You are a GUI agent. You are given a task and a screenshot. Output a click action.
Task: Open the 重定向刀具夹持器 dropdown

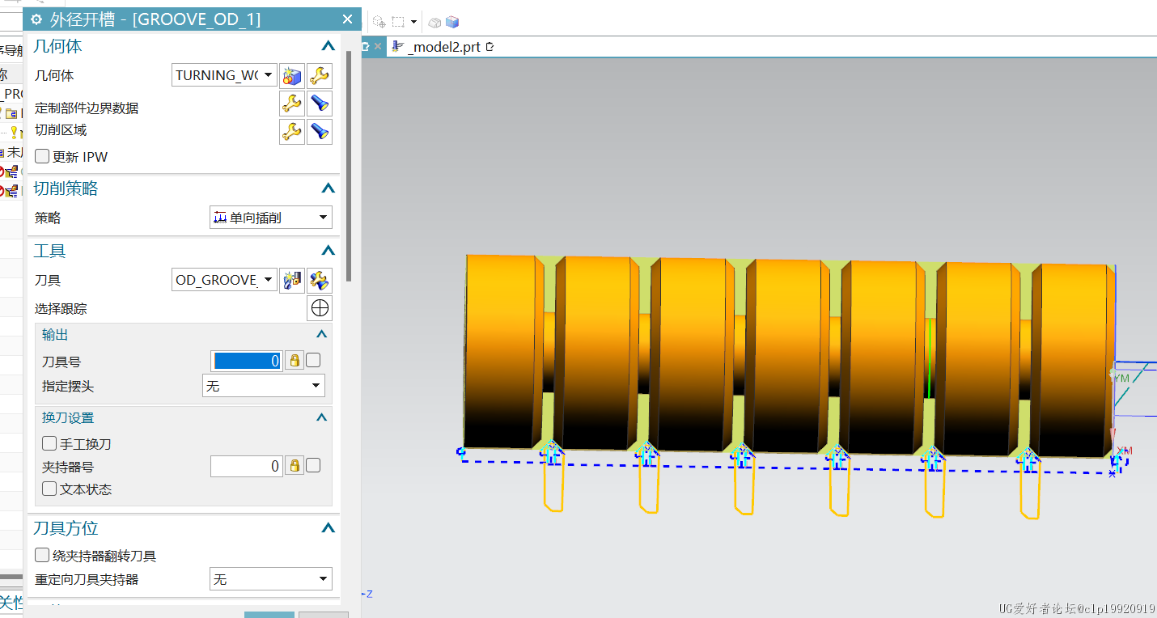[x=271, y=579]
